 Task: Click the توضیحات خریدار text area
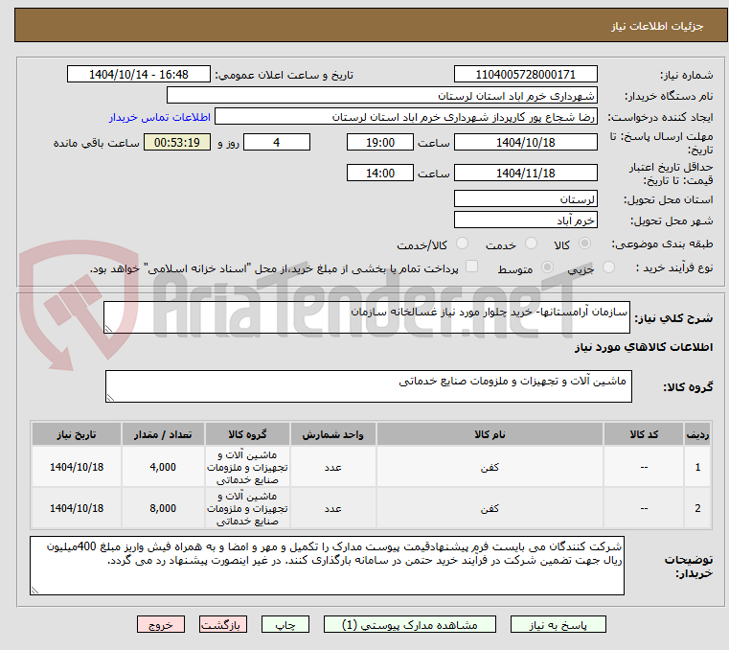[327, 566]
